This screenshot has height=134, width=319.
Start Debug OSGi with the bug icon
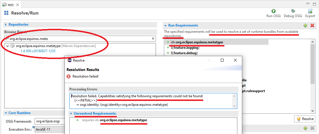[x=293, y=11]
